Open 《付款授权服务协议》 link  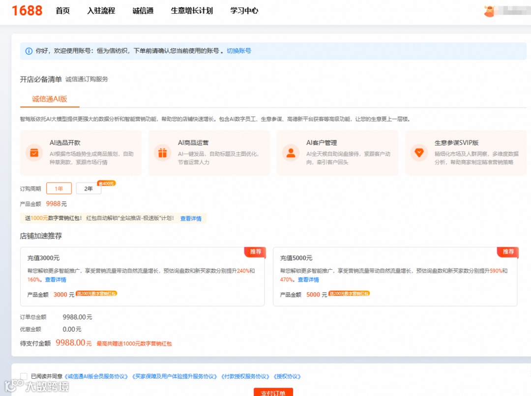click(245, 376)
